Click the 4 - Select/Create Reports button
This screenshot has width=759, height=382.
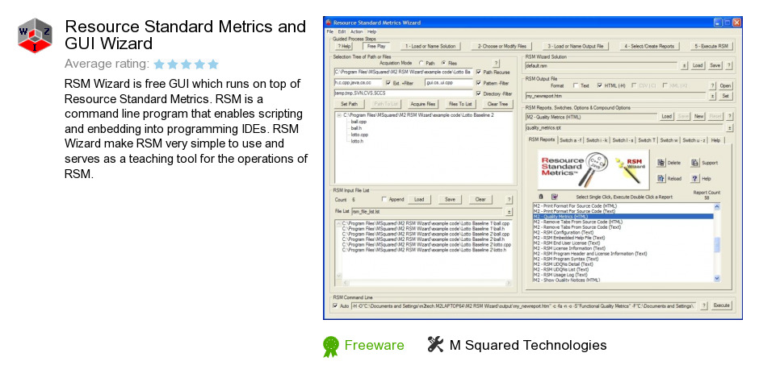649,47
